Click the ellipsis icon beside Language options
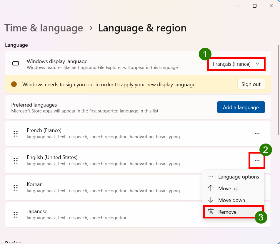The image size is (280, 244). (211, 176)
